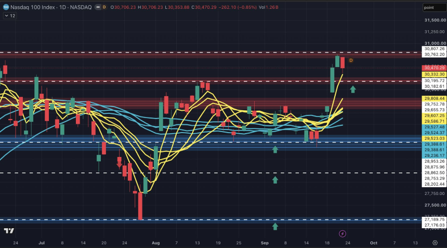
Task: Select the 28,862.50 price label
Action: click(434, 173)
